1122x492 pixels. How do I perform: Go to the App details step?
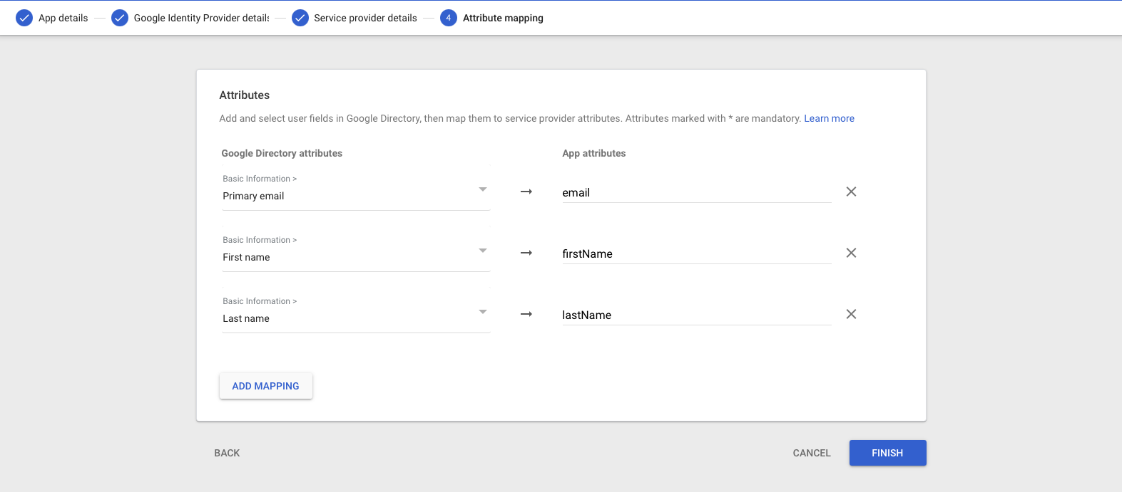point(63,18)
